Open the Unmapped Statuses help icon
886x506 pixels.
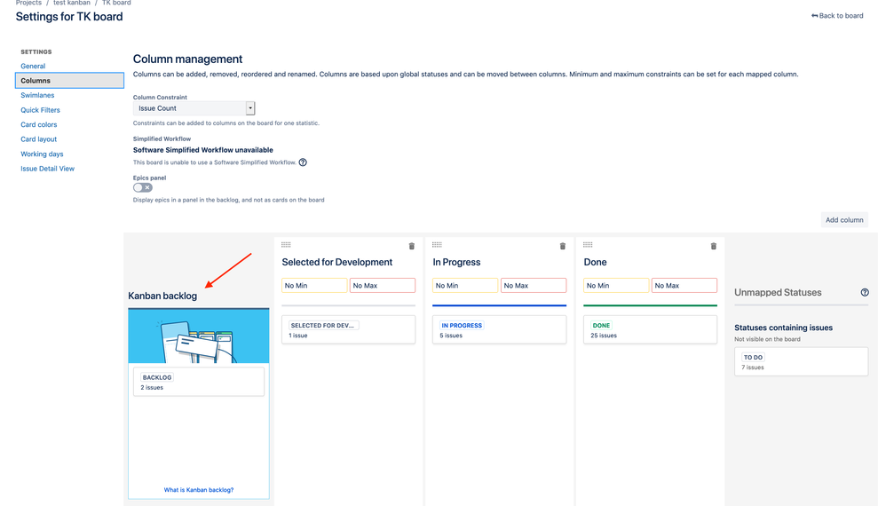865,293
